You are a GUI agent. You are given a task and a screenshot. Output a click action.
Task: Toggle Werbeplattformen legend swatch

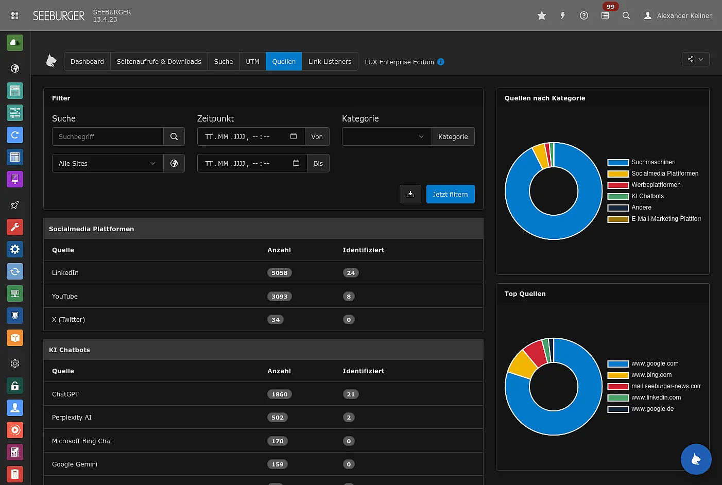618,185
